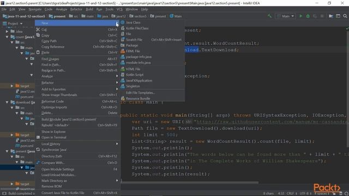Choose Replace in Path
Viewport: 349px width, 196px height.
[x=77, y=70]
